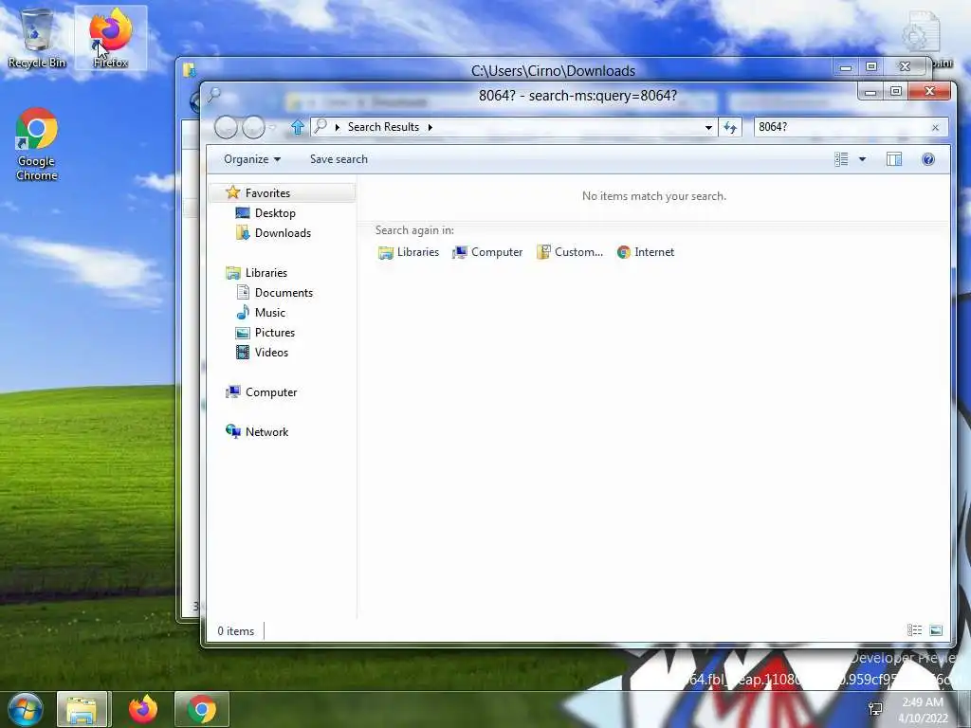Open the address bar history dropdown arrow
Image resolution: width=971 pixels, height=728 pixels.
click(x=708, y=128)
